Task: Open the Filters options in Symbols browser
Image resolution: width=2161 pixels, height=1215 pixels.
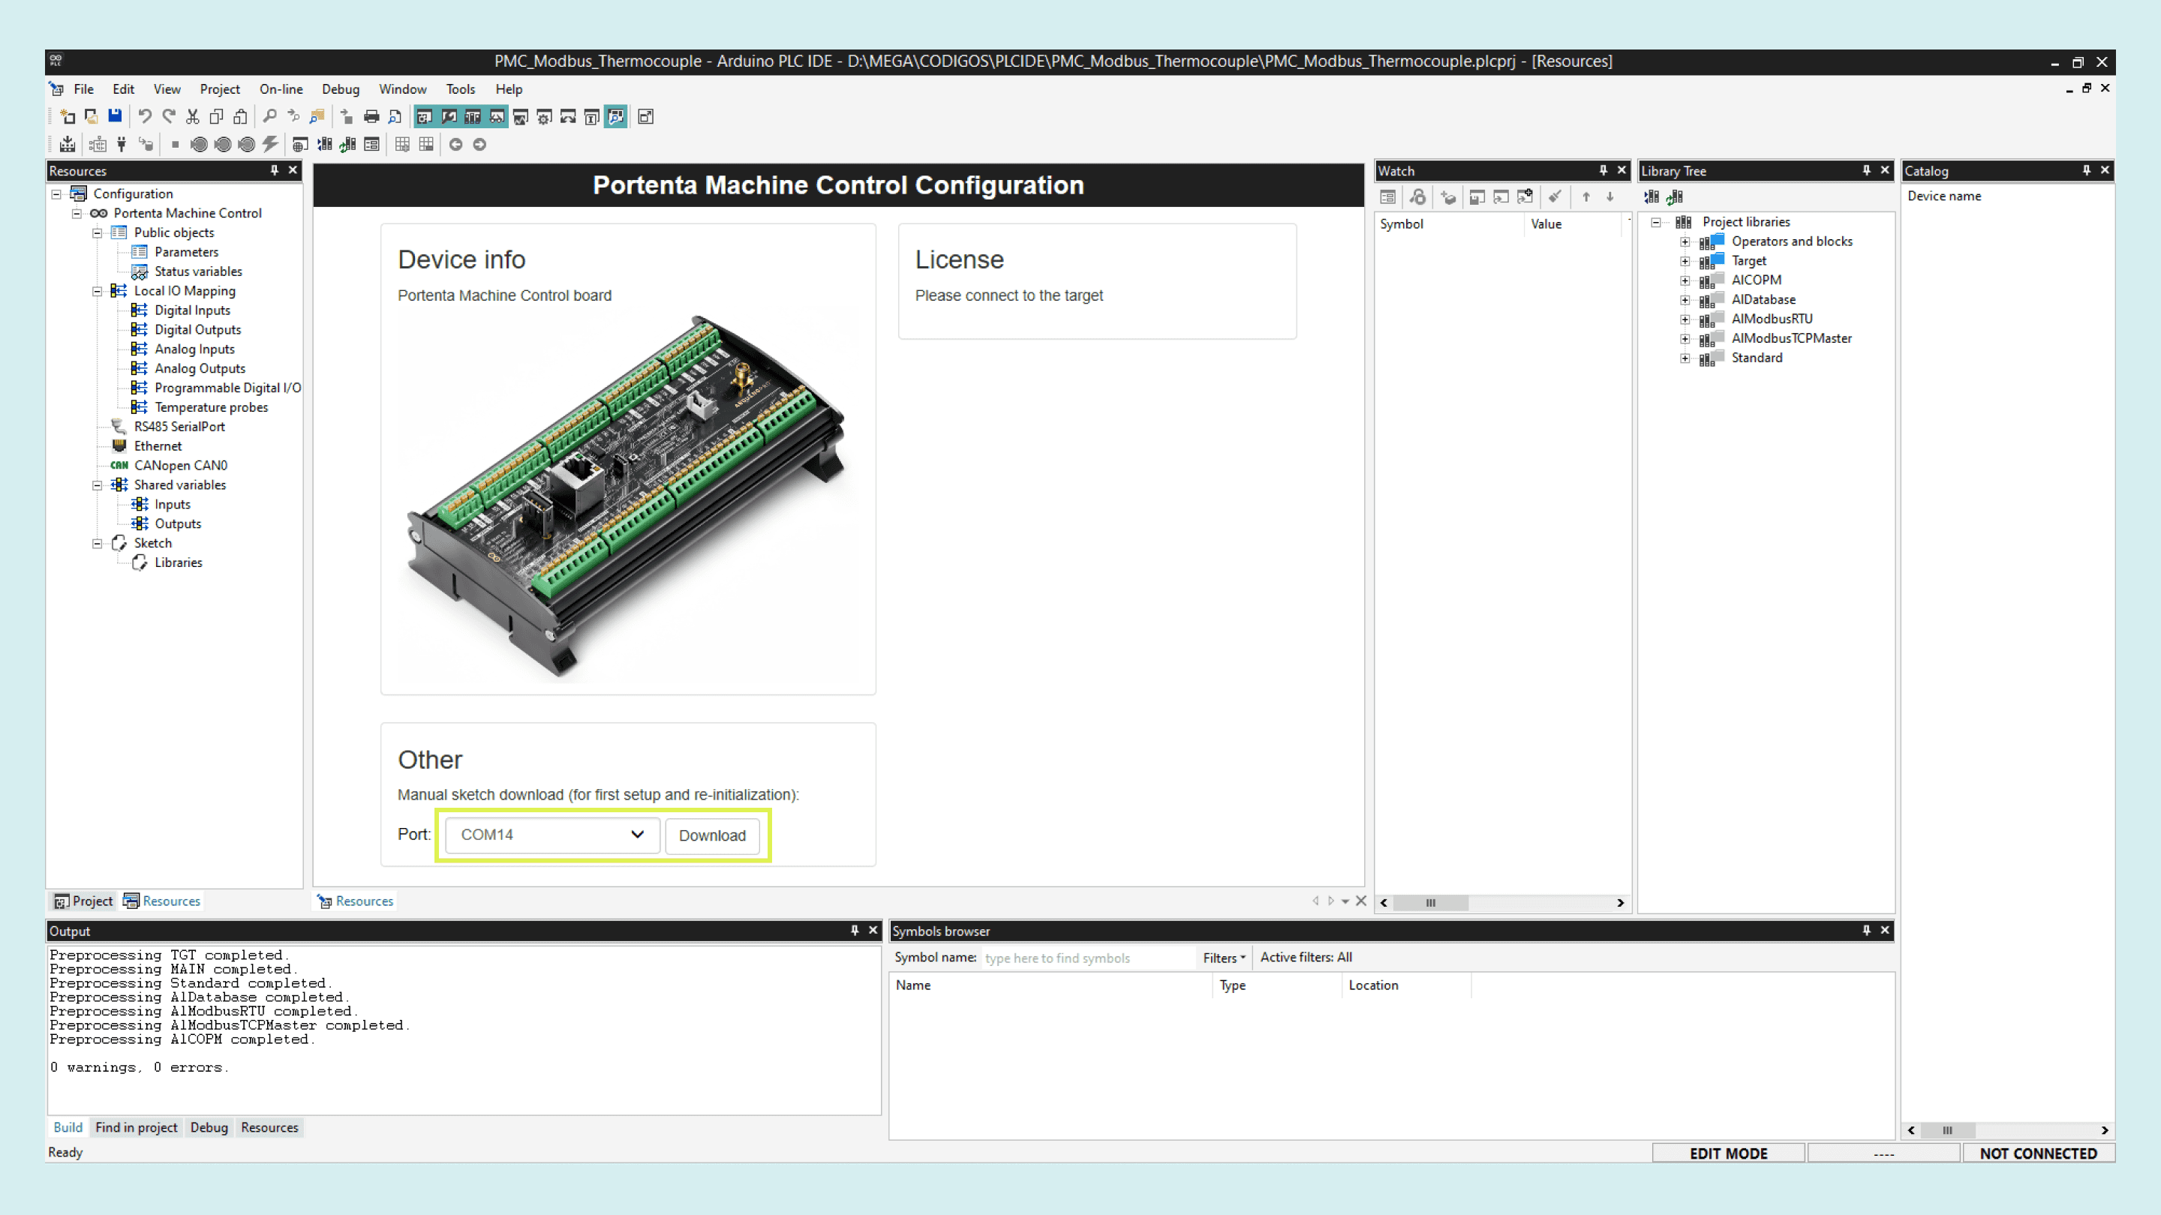Action: pos(1222,958)
